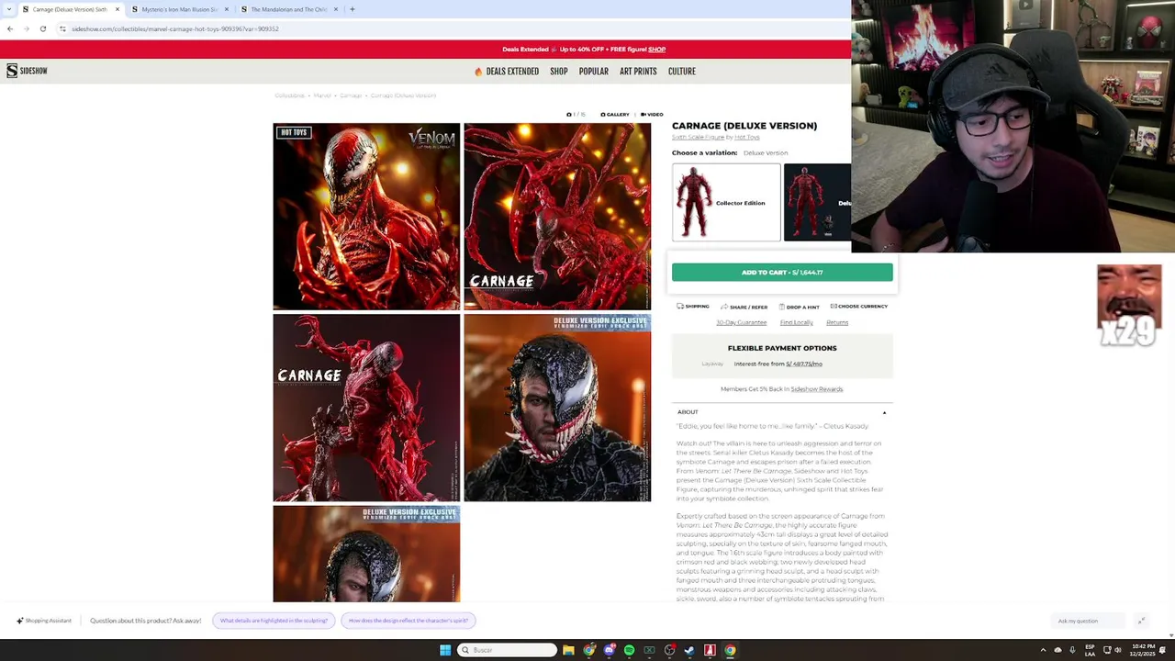
Task: Click SHARE / REFER arrow icon
Action: (744, 307)
